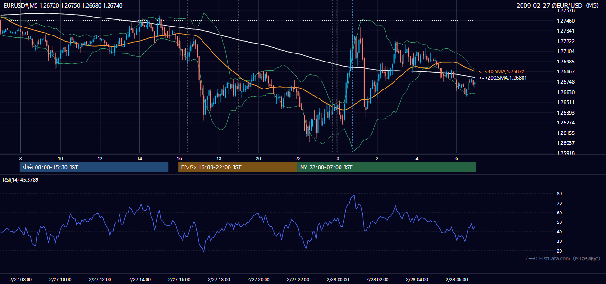The height and width of the screenshot is (284, 606).
Task: Click hour marker 10 under price chart
Action: tap(60, 158)
